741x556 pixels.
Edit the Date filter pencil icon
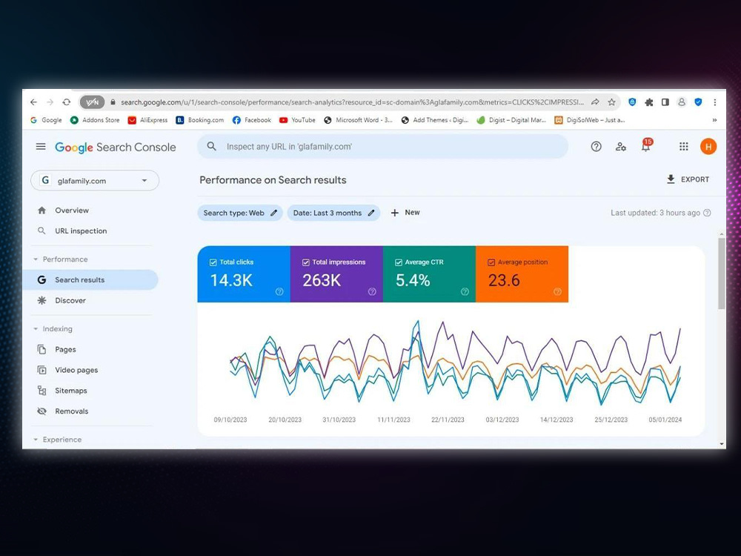pos(371,213)
